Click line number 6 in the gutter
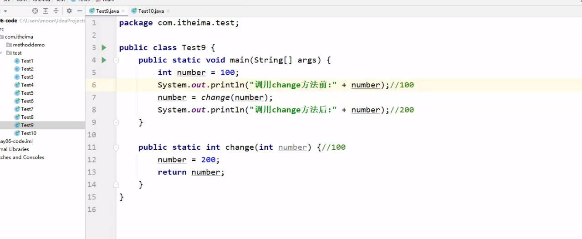Viewport: 582px width, 239px height. 94,85
